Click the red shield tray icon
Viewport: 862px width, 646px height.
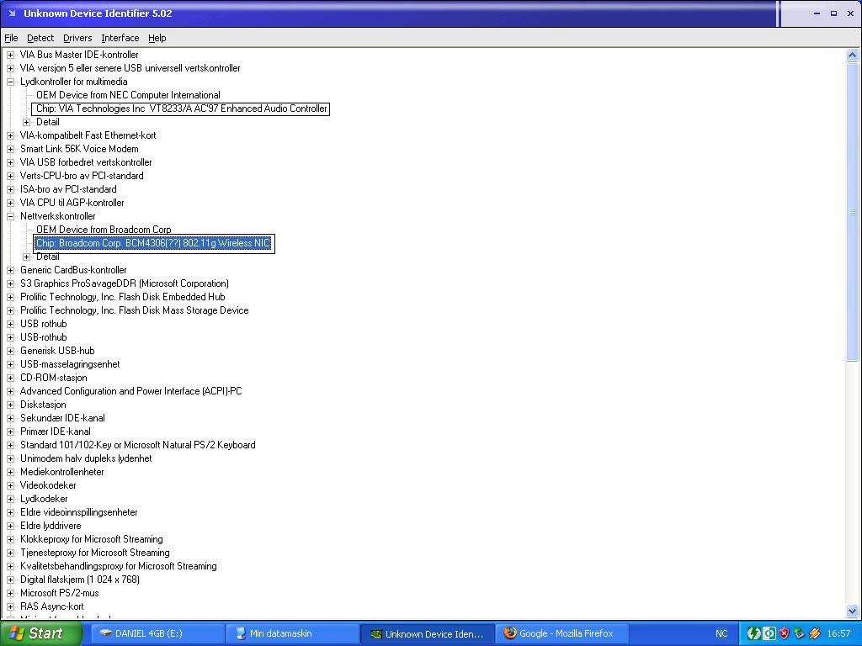(x=784, y=634)
